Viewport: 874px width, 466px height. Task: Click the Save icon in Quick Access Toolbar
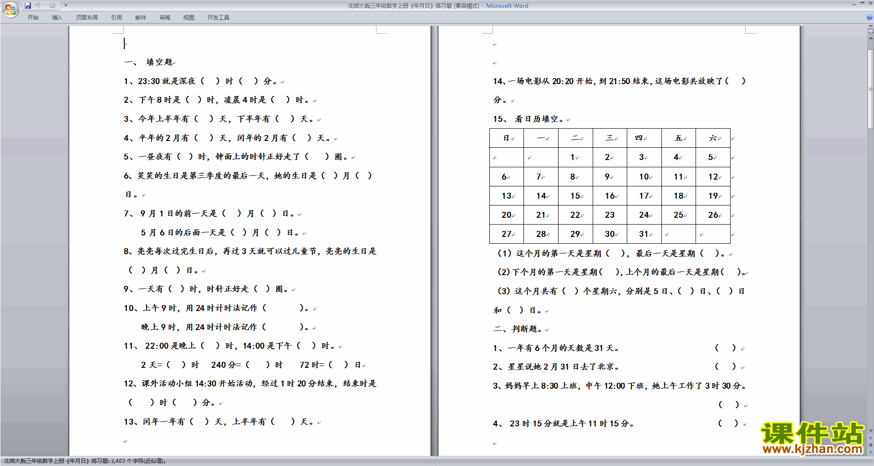(28, 5)
